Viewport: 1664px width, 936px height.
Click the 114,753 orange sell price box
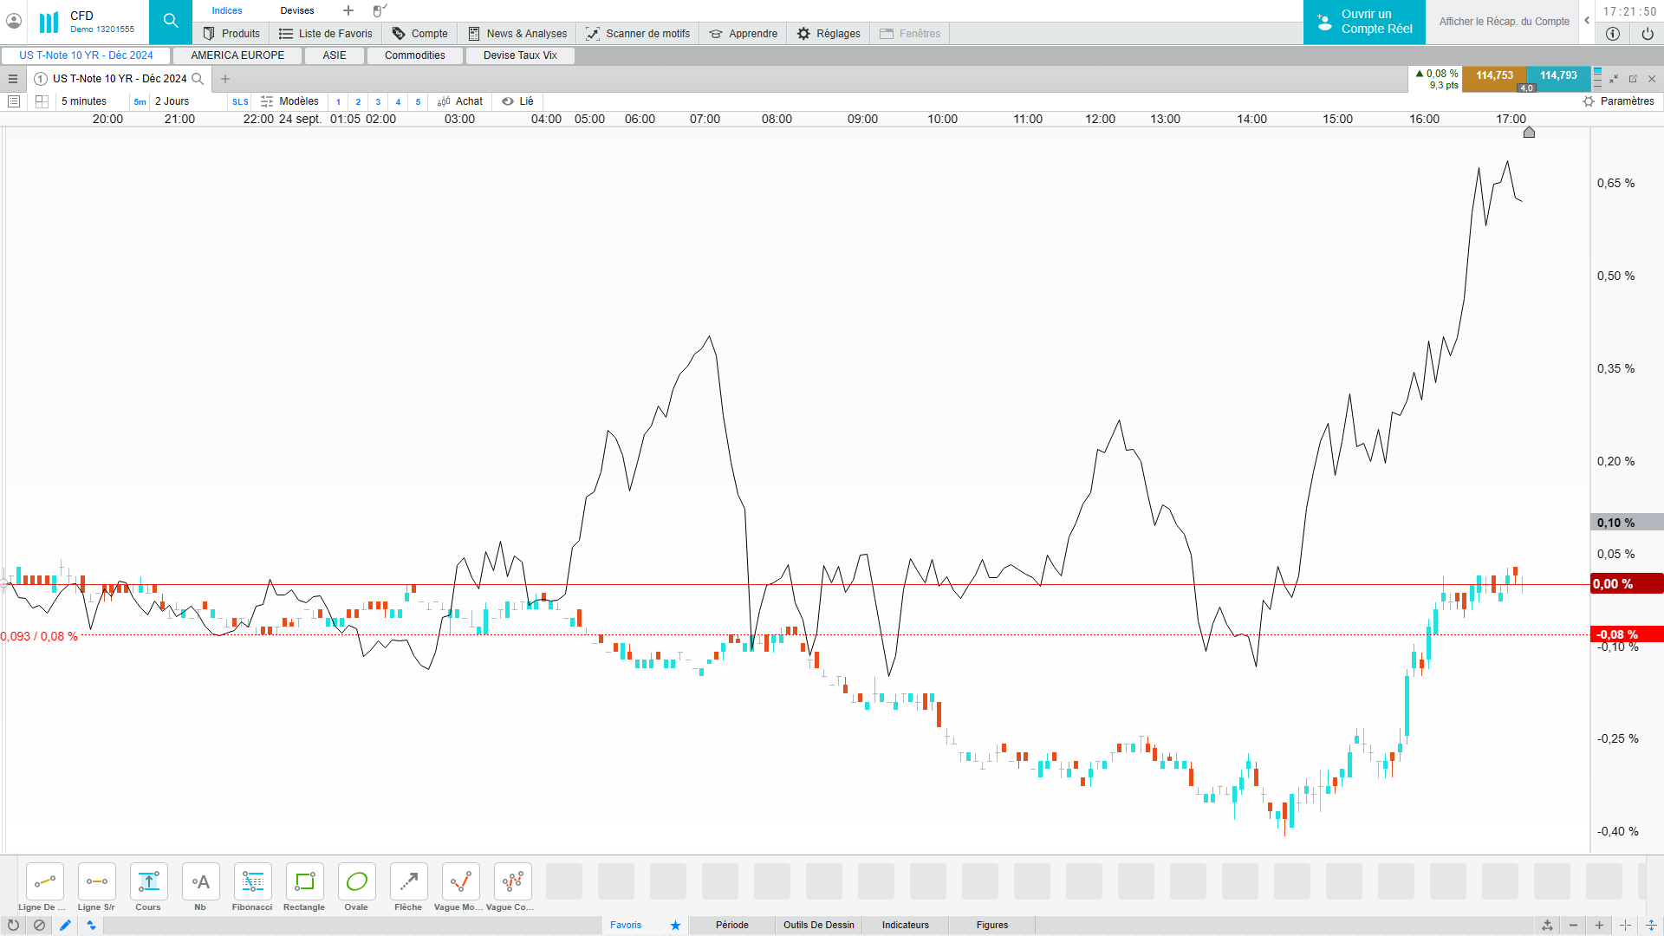[x=1494, y=76]
